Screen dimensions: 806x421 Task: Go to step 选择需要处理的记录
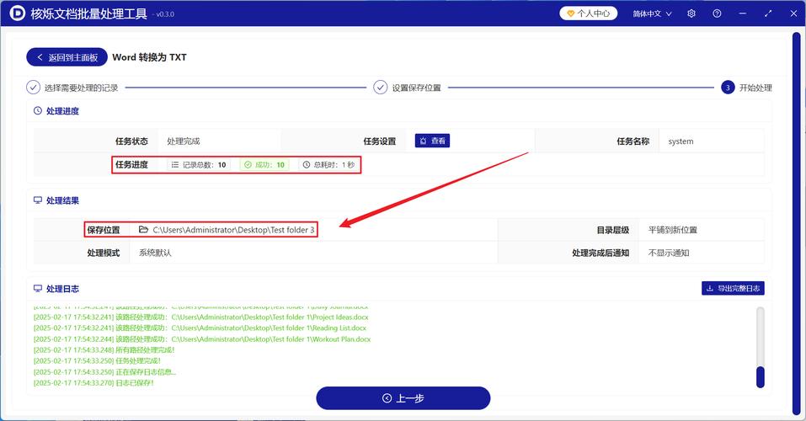click(x=72, y=88)
